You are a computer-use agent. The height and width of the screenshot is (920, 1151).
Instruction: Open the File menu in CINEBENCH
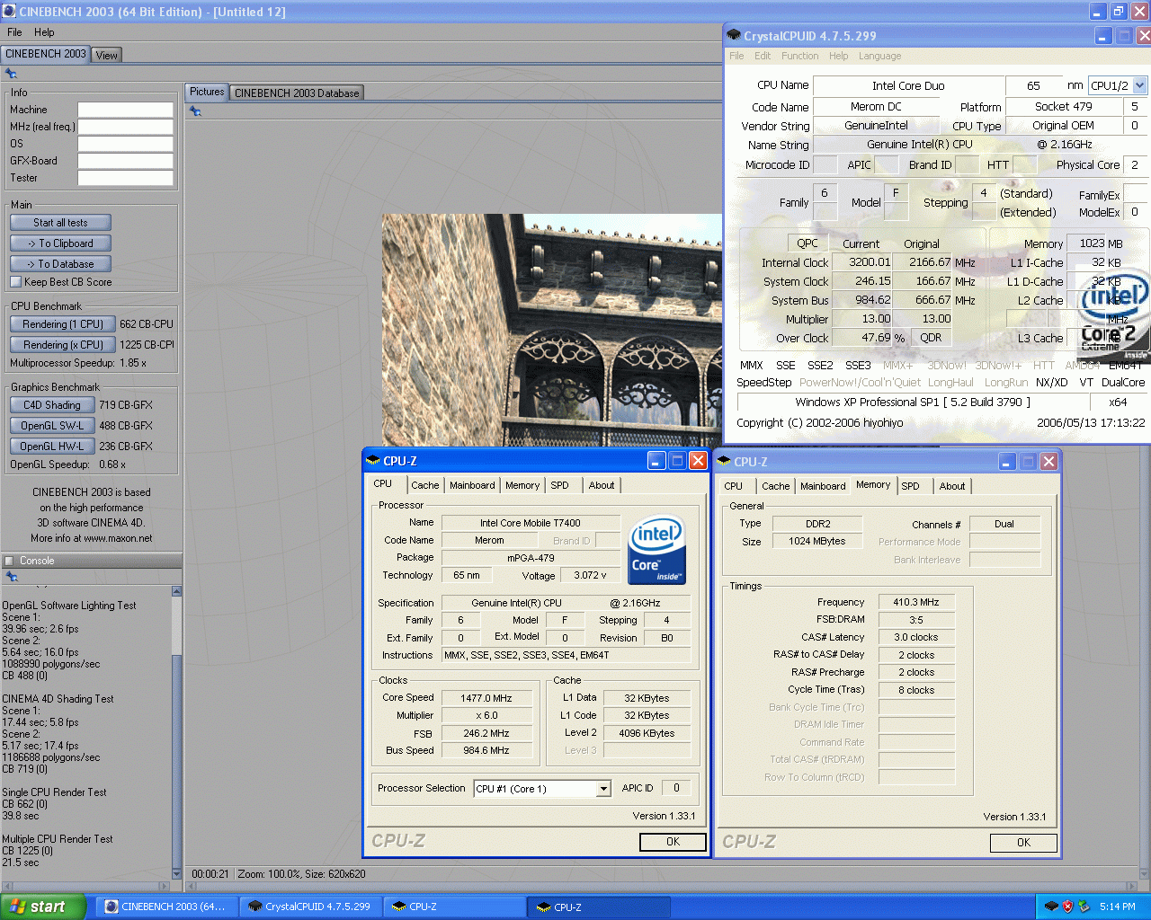click(x=14, y=32)
